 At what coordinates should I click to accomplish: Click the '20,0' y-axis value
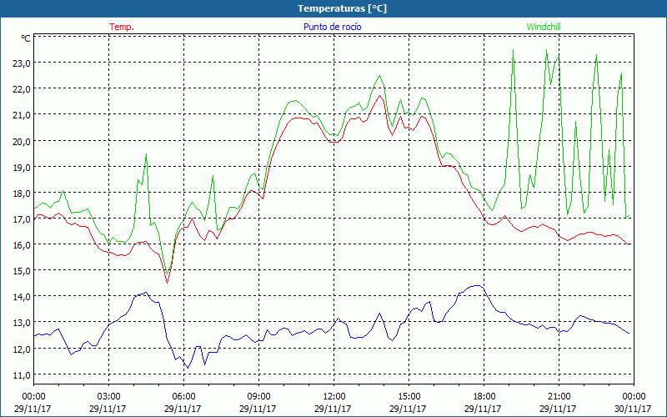[22, 141]
